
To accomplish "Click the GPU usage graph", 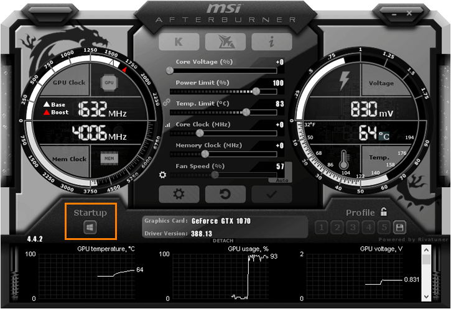I will point(220,276).
